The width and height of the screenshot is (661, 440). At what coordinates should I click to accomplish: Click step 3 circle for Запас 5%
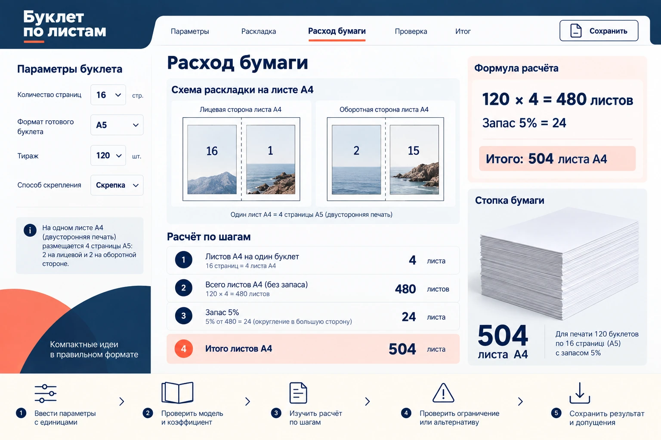tap(184, 316)
